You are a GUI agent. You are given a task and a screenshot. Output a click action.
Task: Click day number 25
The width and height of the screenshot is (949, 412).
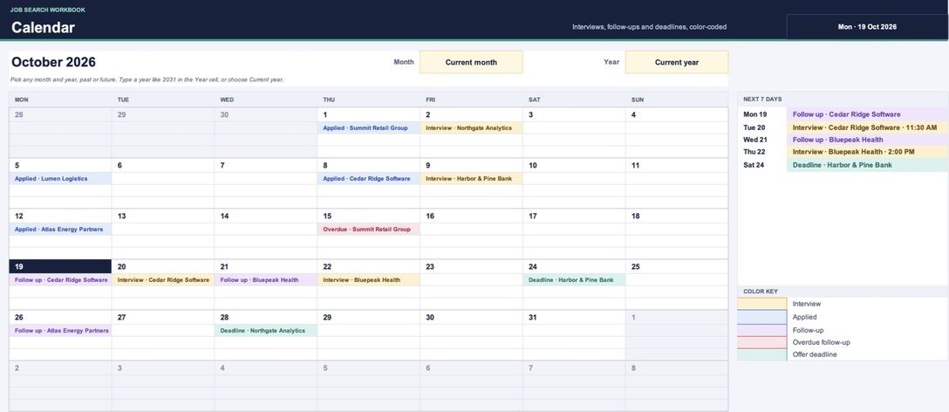[x=636, y=266]
